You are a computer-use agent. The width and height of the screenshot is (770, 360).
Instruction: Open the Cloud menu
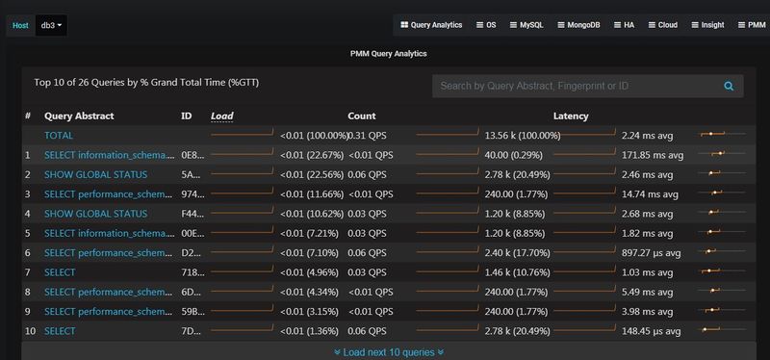pyautogui.click(x=663, y=25)
